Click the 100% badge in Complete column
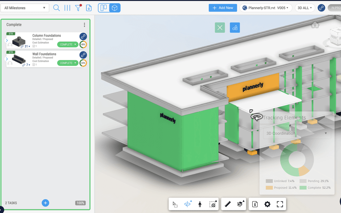The width and height of the screenshot is (341, 213). tap(81, 203)
